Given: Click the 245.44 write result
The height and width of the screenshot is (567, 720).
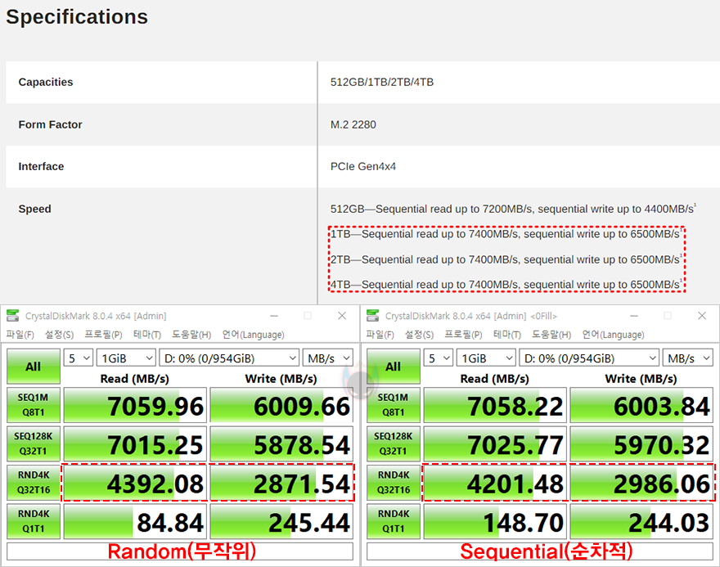Looking at the screenshot, I should (281, 521).
